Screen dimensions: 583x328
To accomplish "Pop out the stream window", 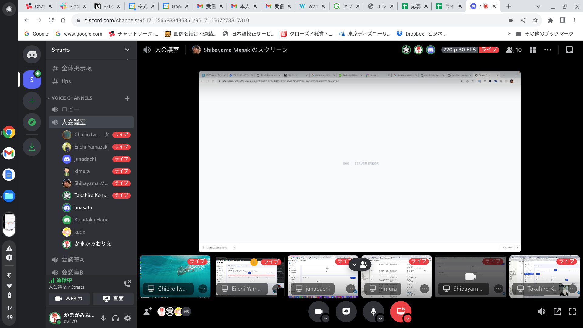I will pyautogui.click(x=557, y=312).
